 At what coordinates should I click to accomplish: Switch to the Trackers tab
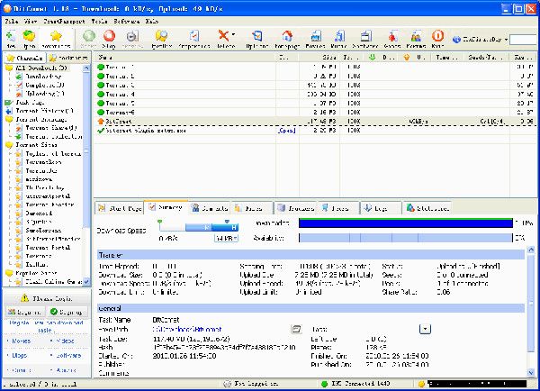(296, 208)
